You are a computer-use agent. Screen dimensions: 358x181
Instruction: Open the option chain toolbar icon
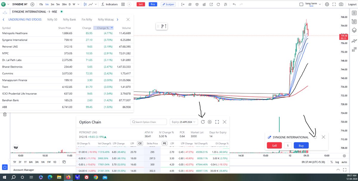click(x=190, y=4)
